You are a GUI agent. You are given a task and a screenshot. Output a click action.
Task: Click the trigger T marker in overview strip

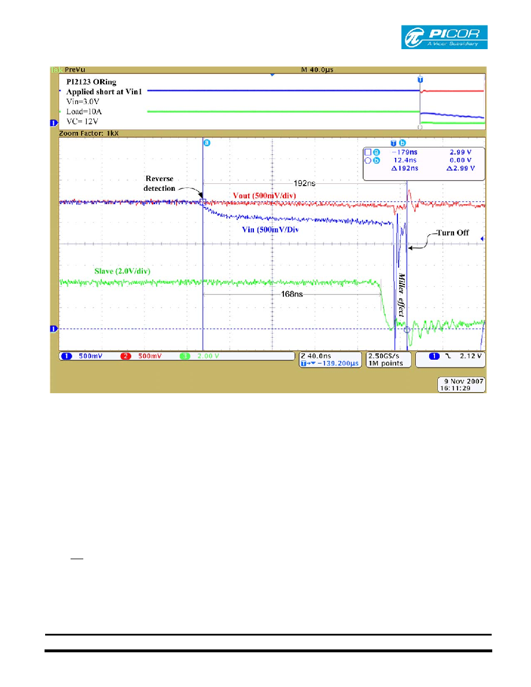420,79
